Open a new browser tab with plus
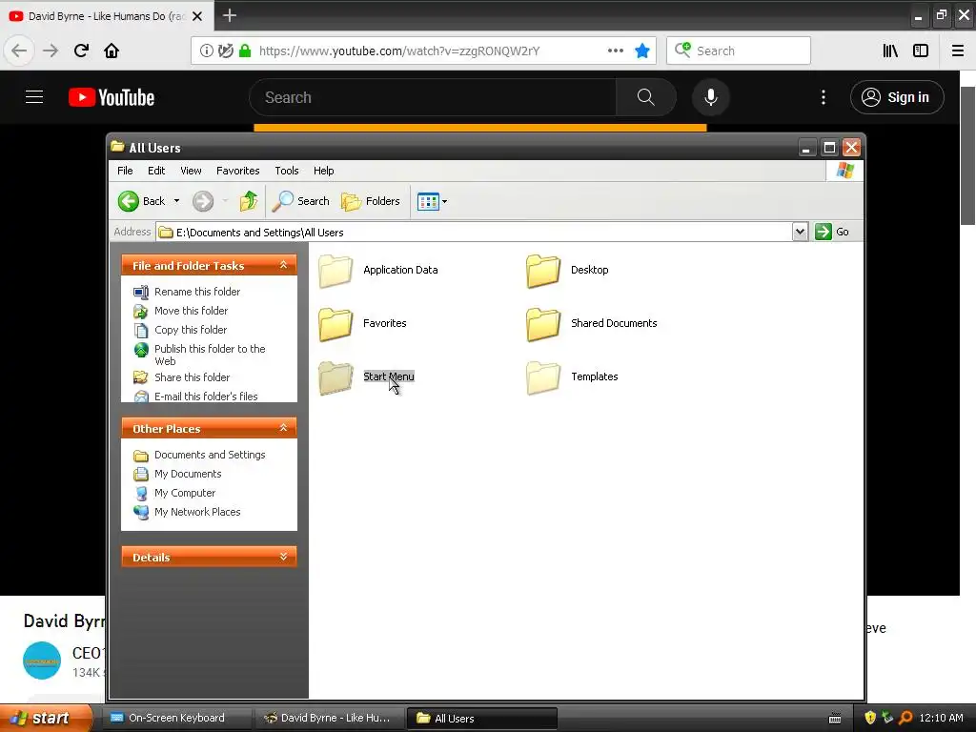Screen dimensions: 976x732 (x=230, y=15)
